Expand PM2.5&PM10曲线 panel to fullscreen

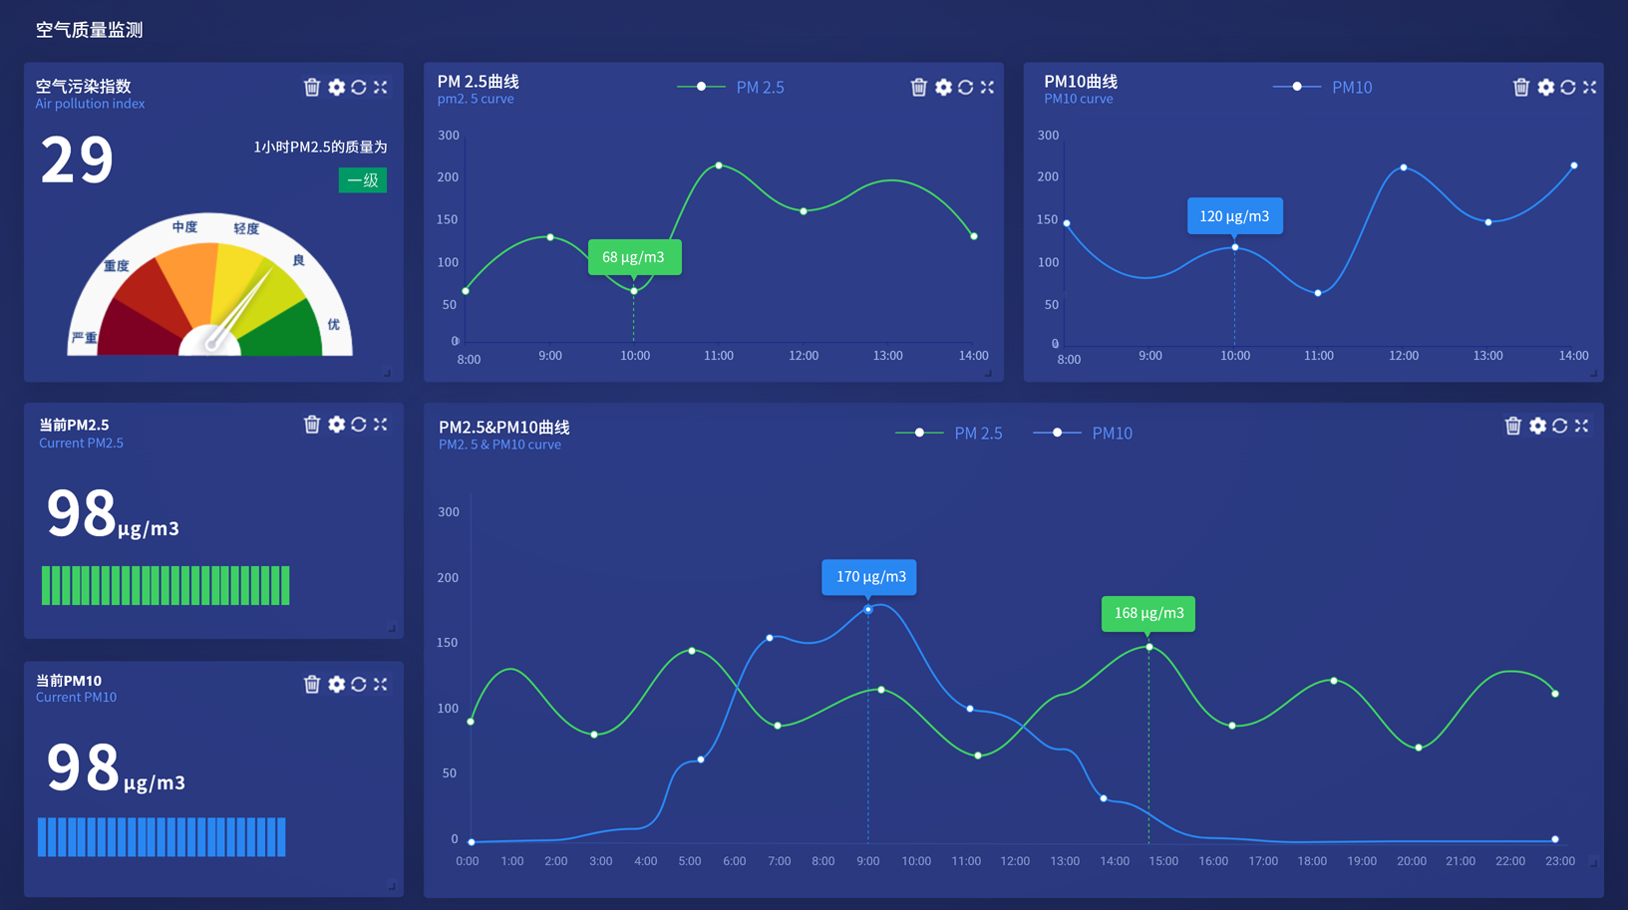coord(1582,426)
